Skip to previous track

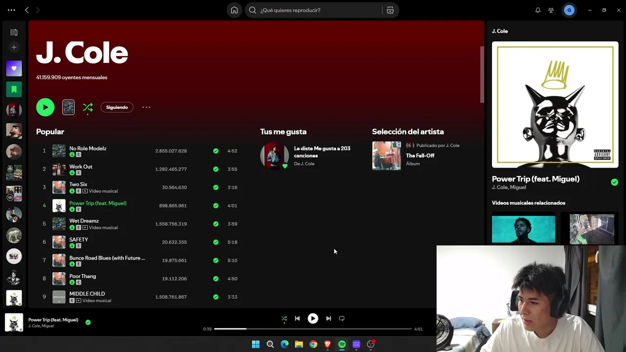(297, 319)
